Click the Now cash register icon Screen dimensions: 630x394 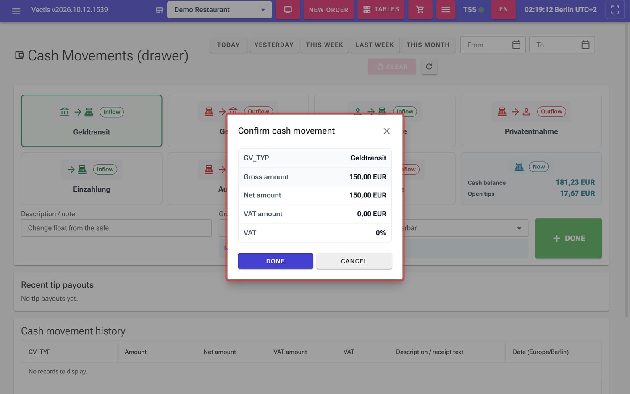[x=519, y=167]
